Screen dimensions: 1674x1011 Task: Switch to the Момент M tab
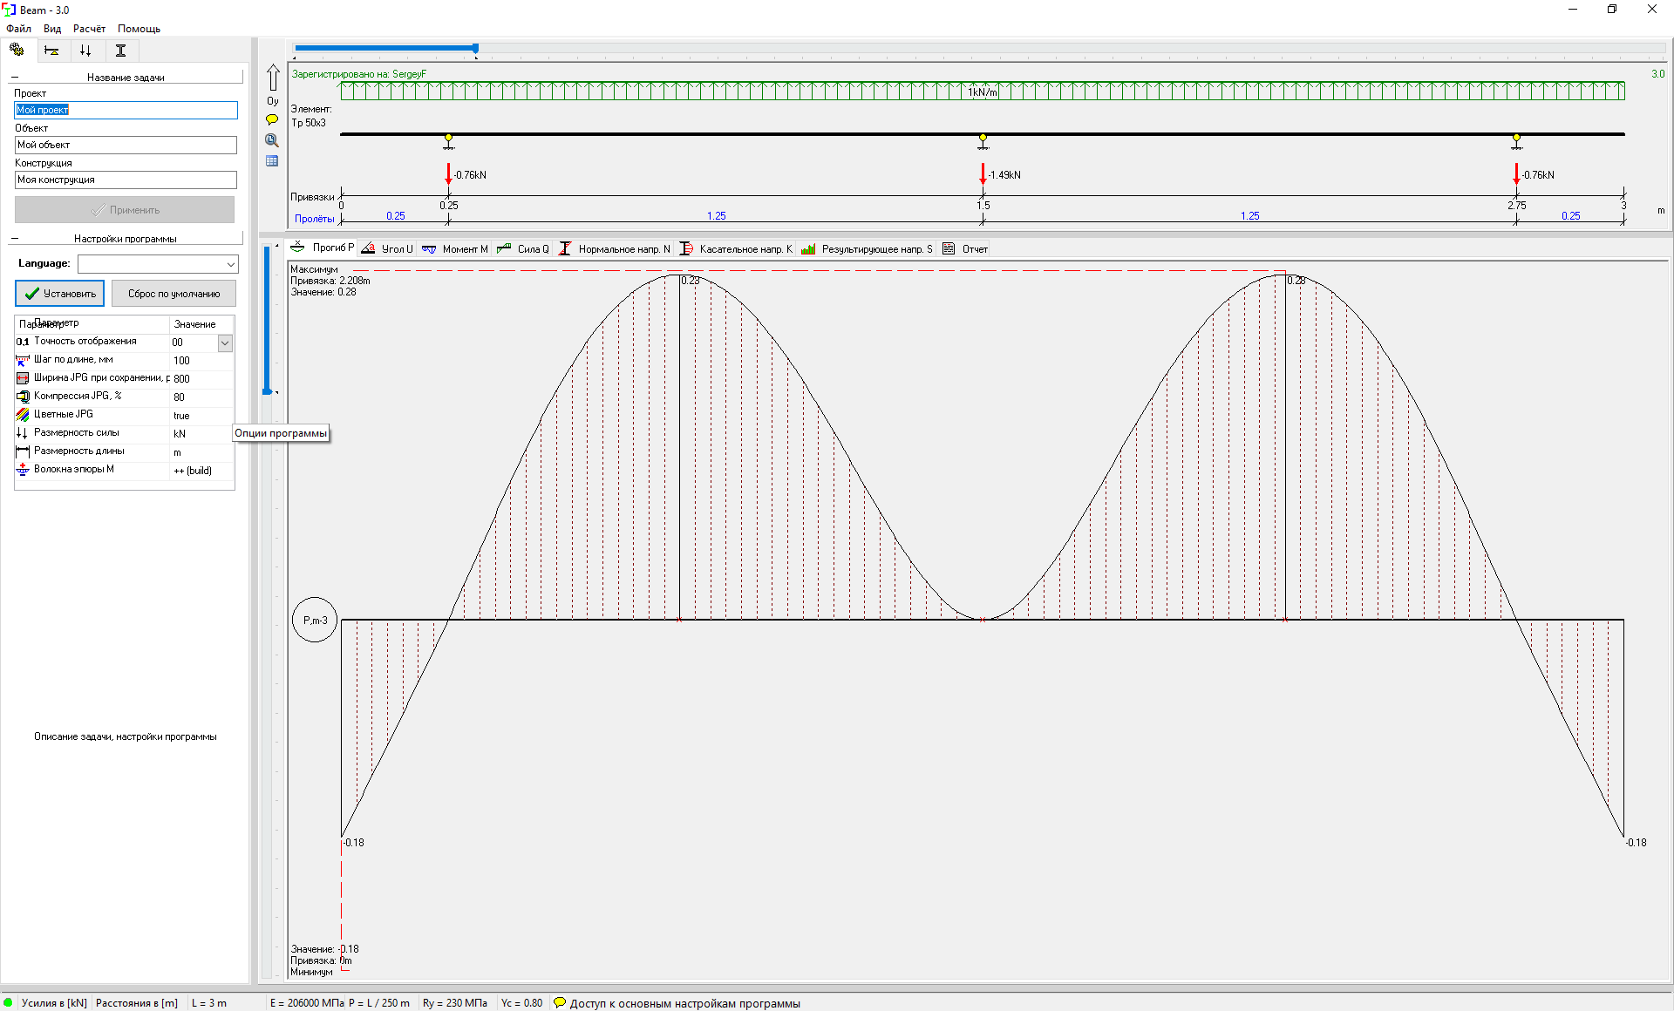454,249
